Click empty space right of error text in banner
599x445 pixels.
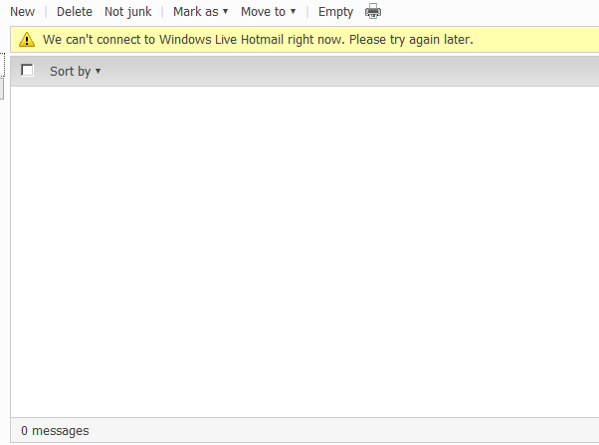537,40
